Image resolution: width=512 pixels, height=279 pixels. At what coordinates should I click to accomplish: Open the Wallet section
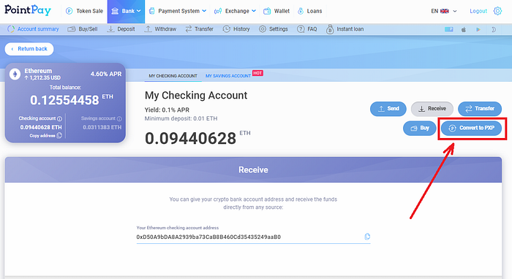[x=276, y=11]
